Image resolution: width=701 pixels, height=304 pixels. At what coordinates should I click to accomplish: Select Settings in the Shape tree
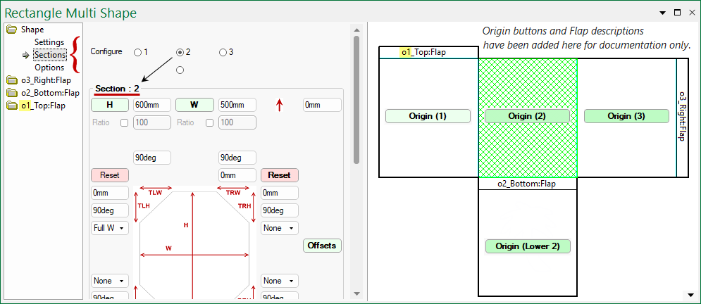(x=49, y=42)
